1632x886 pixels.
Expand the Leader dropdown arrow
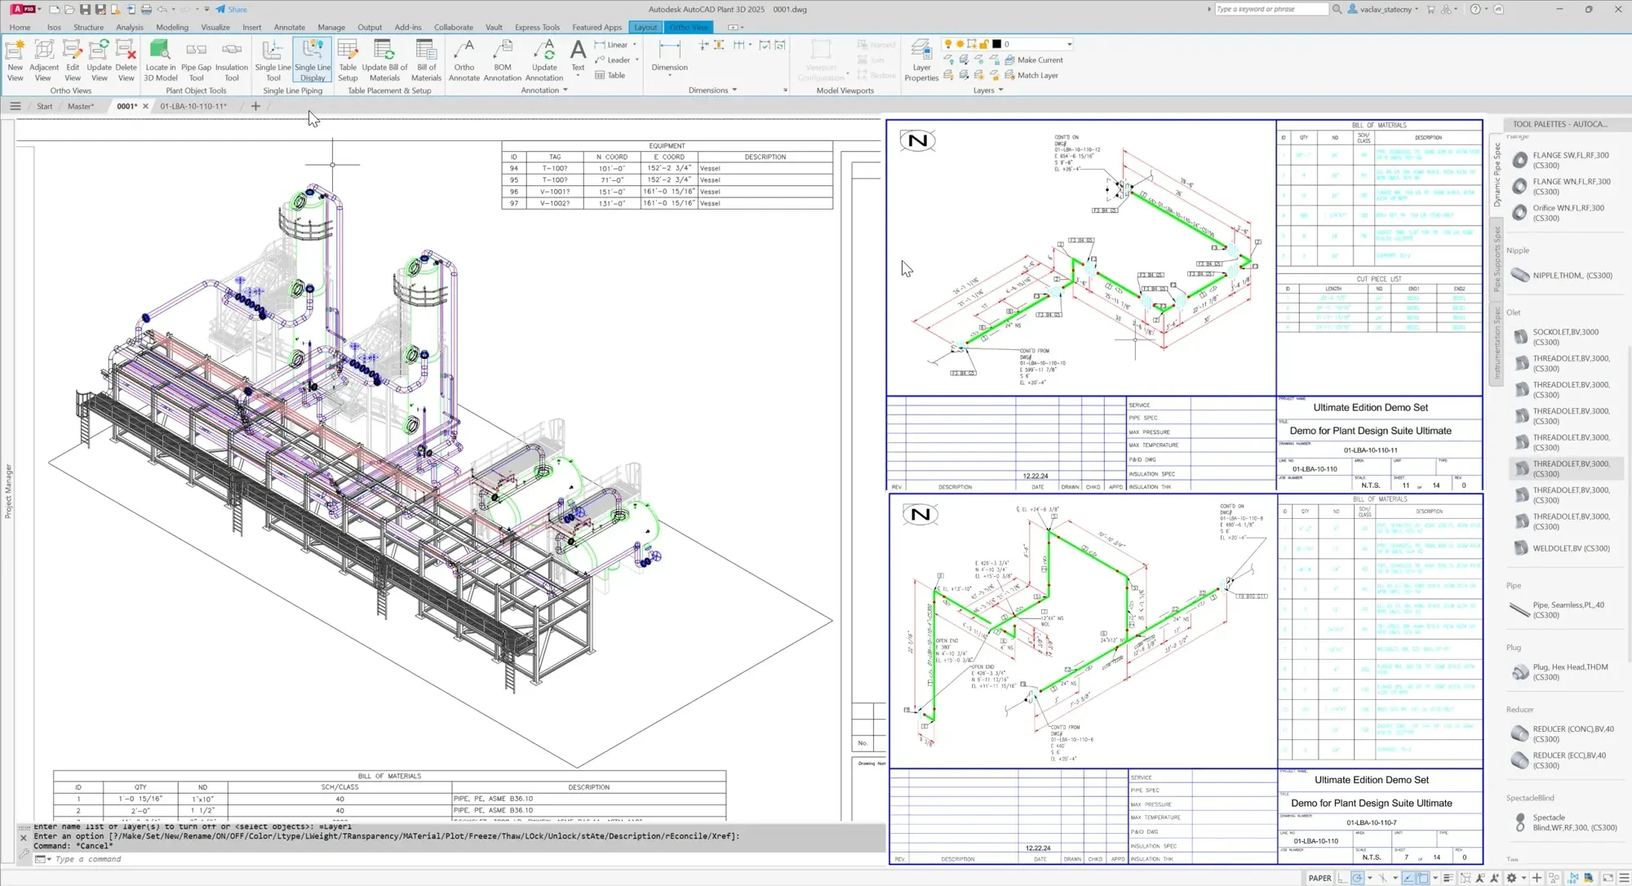[x=636, y=60]
